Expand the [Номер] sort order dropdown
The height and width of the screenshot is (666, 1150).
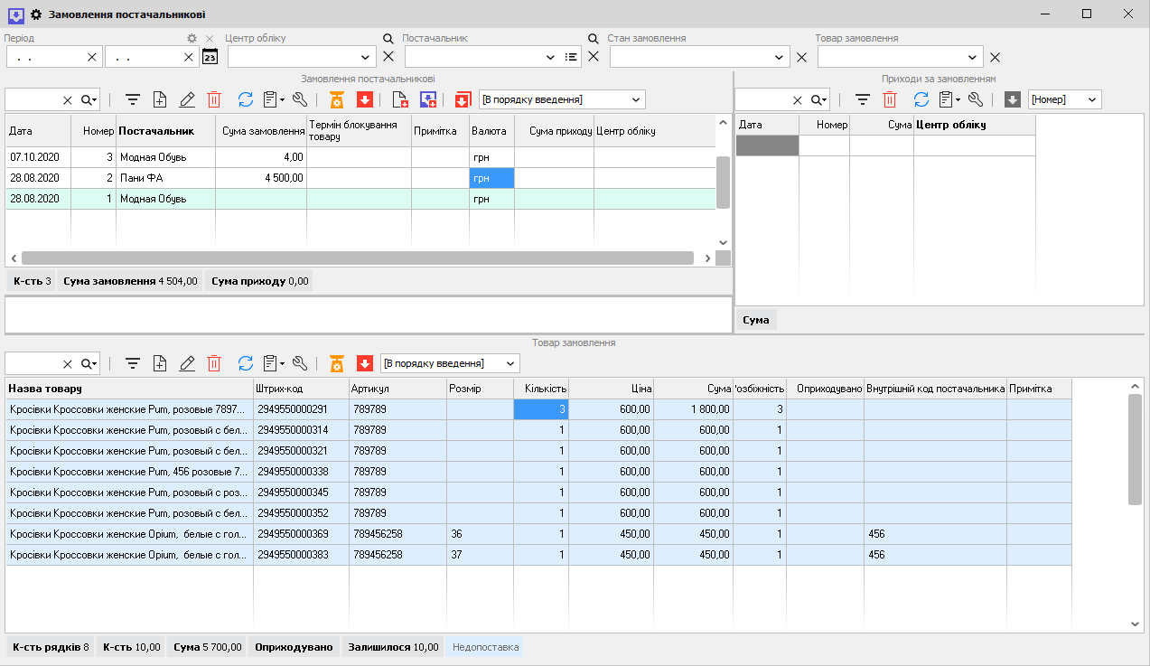tap(1091, 100)
